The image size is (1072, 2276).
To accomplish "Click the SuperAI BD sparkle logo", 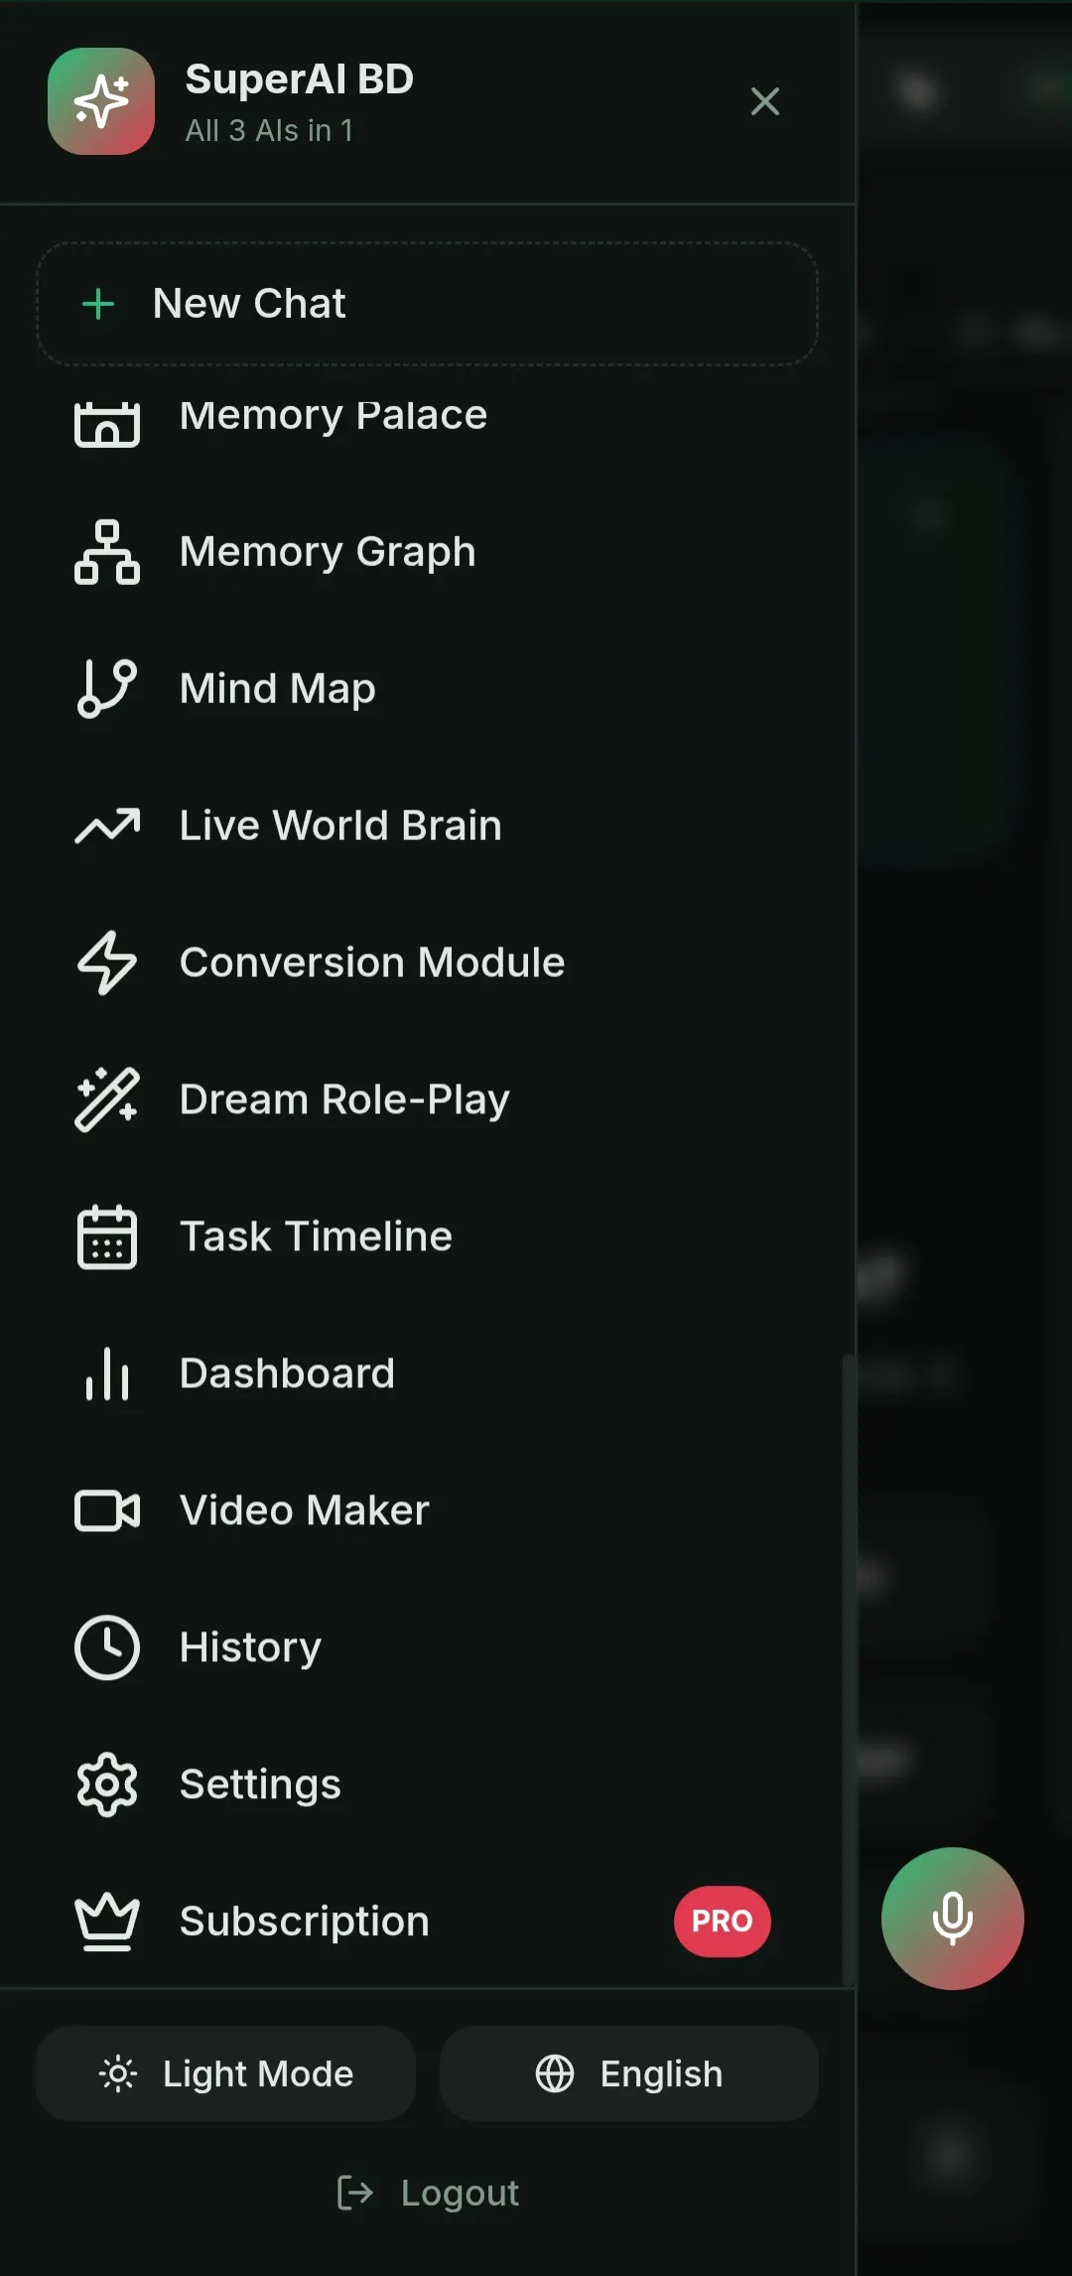I will [101, 101].
